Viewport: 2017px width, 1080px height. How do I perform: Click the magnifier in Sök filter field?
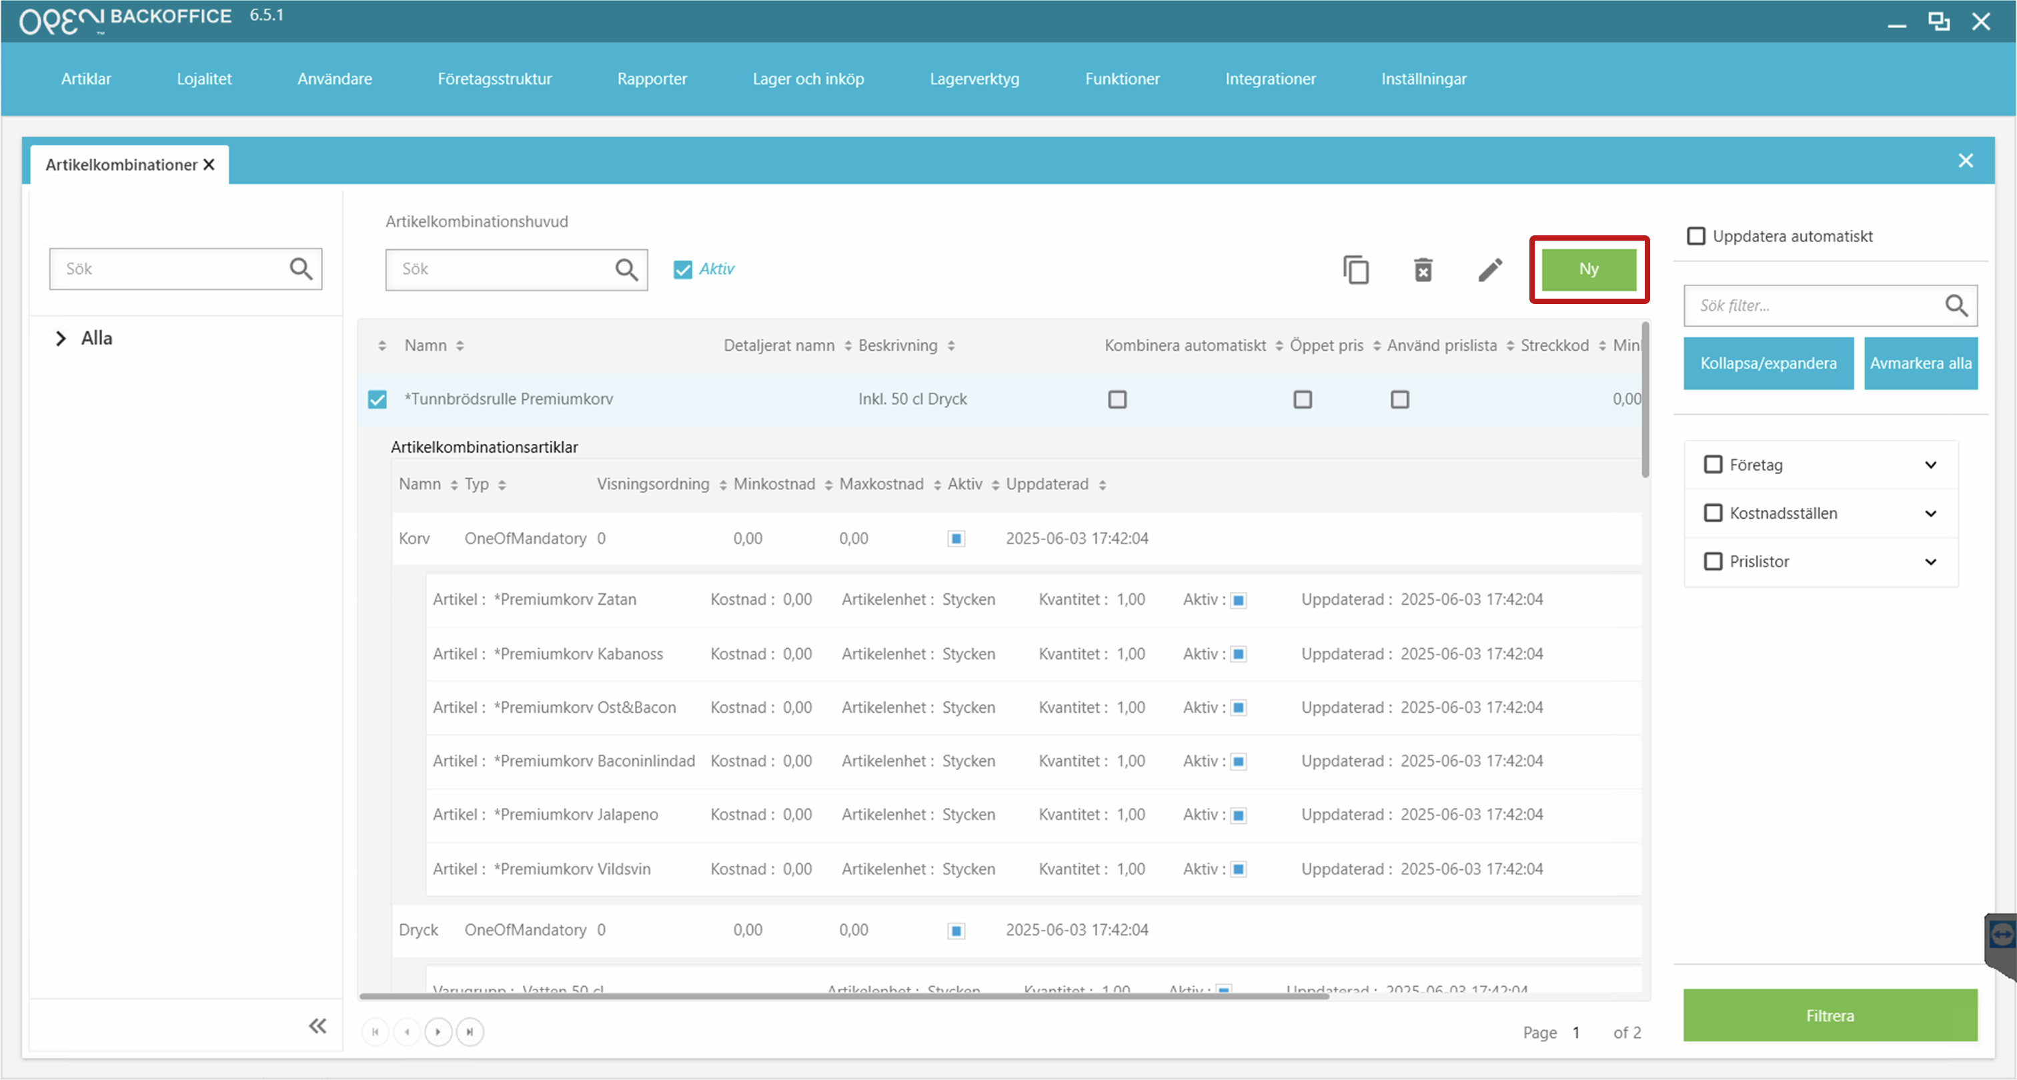pos(1955,305)
